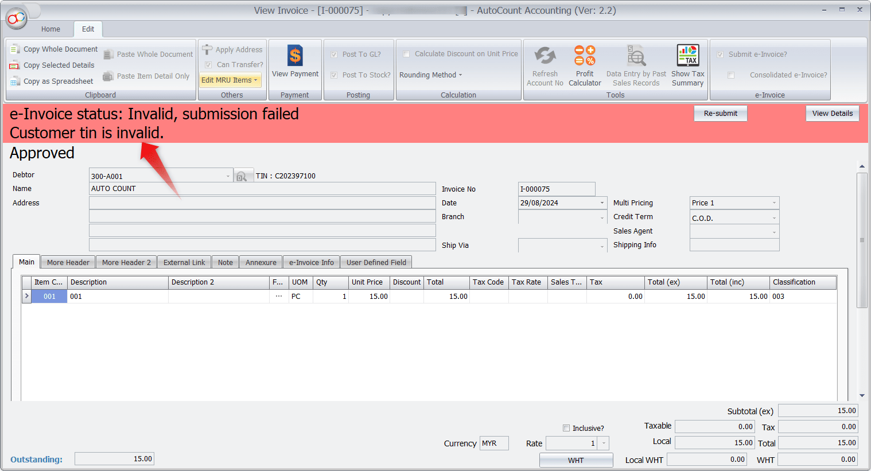Open Edit MRU Items dropdown

point(231,80)
